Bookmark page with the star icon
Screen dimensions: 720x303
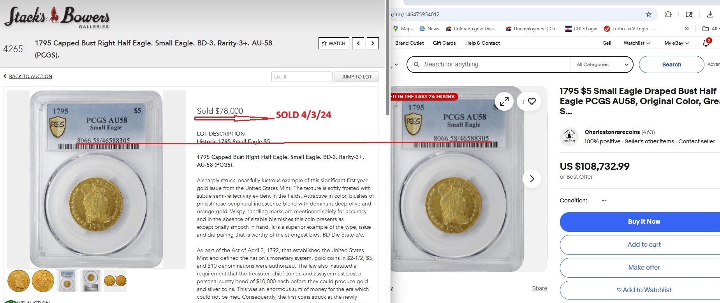(x=649, y=14)
